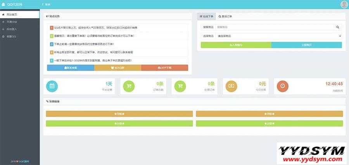Open the user avatar in top-right corner
Screen dimensions: 349x165
(344, 5)
